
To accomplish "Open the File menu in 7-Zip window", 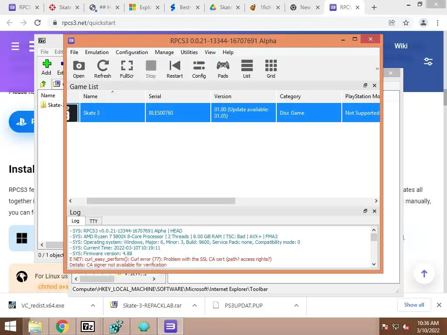I will [x=45, y=52].
